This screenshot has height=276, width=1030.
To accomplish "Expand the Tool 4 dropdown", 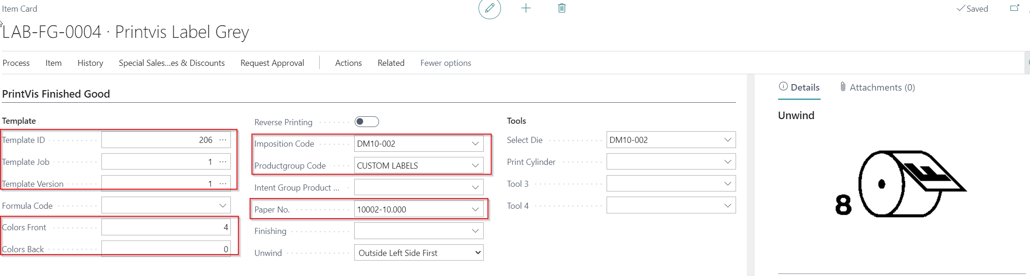I will [x=728, y=205].
